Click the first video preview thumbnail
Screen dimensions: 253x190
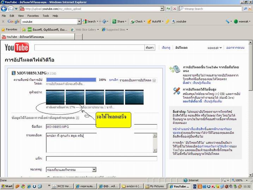tap(55, 97)
